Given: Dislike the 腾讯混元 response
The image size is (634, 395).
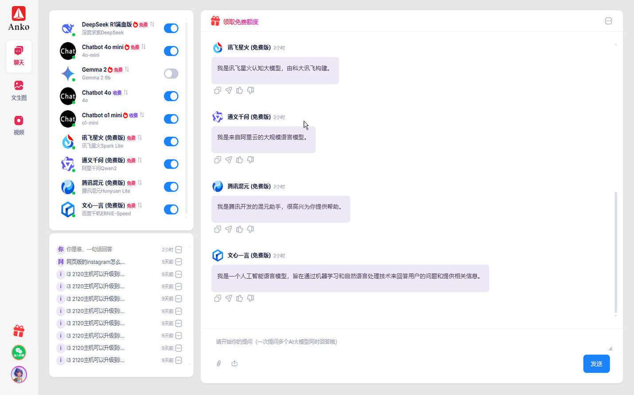Looking at the screenshot, I should pyautogui.click(x=251, y=229).
